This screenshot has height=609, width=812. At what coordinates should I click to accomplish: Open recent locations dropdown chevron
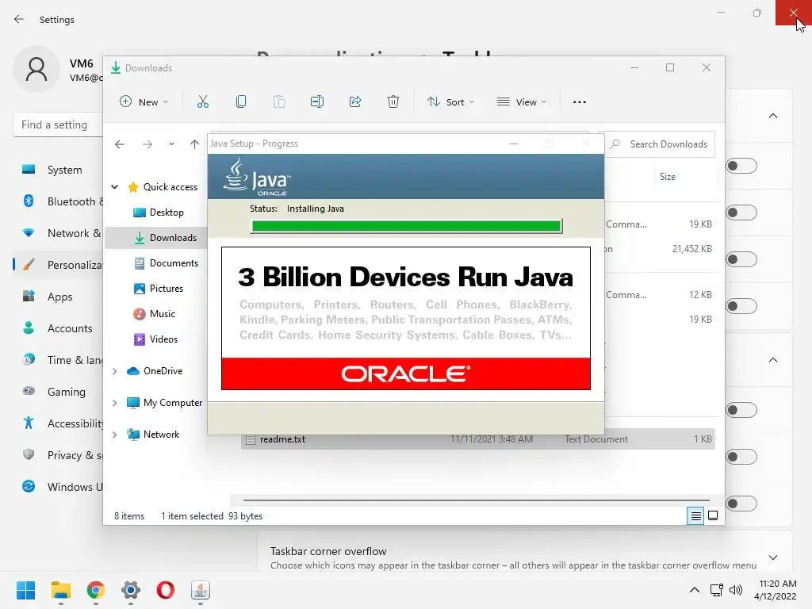[171, 144]
